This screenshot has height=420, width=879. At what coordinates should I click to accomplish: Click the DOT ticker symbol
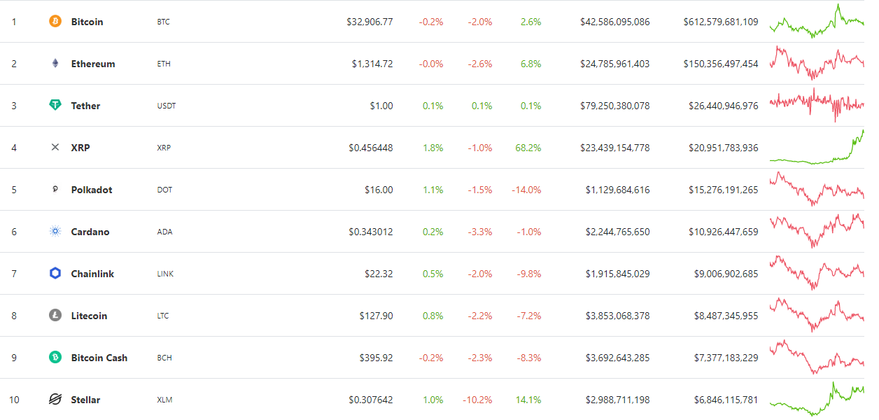point(164,190)
